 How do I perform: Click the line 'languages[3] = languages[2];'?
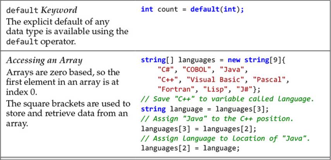199,129
